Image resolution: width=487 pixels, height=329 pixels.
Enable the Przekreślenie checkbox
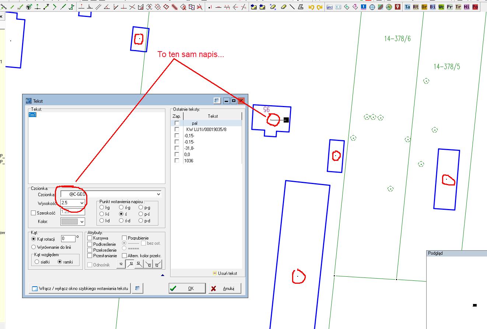90,250
